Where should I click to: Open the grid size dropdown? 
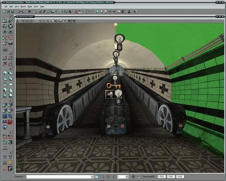pyautogui.click(x=127, y=176)
